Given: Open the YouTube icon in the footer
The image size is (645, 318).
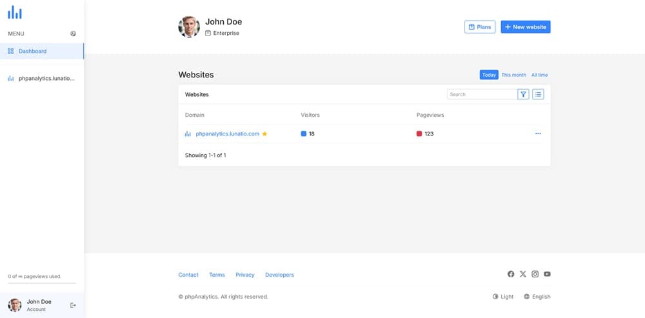Looking at the screenshot, I should tap(547, 274).
